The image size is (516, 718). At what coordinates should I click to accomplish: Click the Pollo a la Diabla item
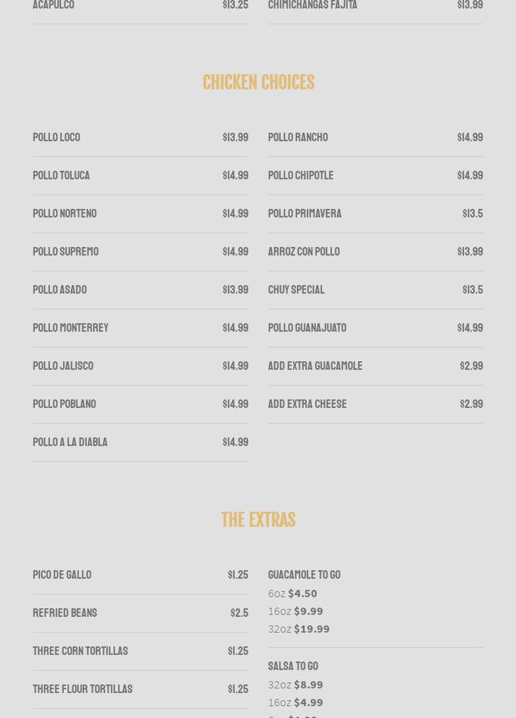(70, 442)
